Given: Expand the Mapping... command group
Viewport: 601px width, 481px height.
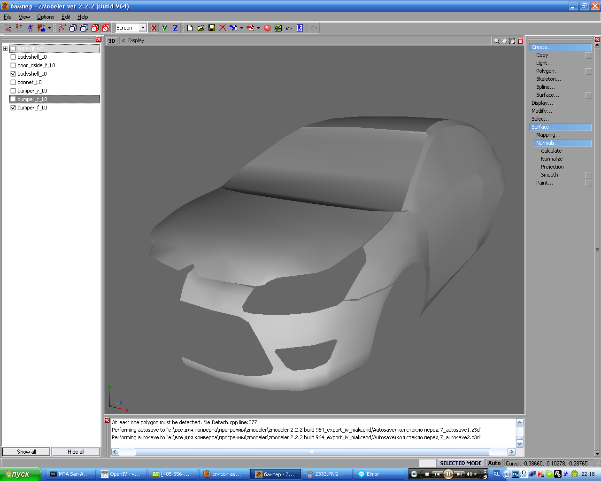Looking at the screenshot, I should point(548,135).
